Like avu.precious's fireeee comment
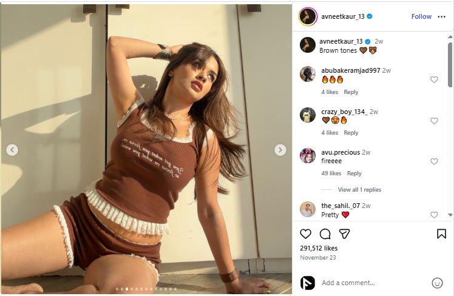The height and width of the screenshot is (296, 454). (x=434, y=161)
